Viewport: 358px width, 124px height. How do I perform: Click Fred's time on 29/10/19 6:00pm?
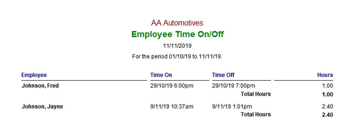click(172, 86)
